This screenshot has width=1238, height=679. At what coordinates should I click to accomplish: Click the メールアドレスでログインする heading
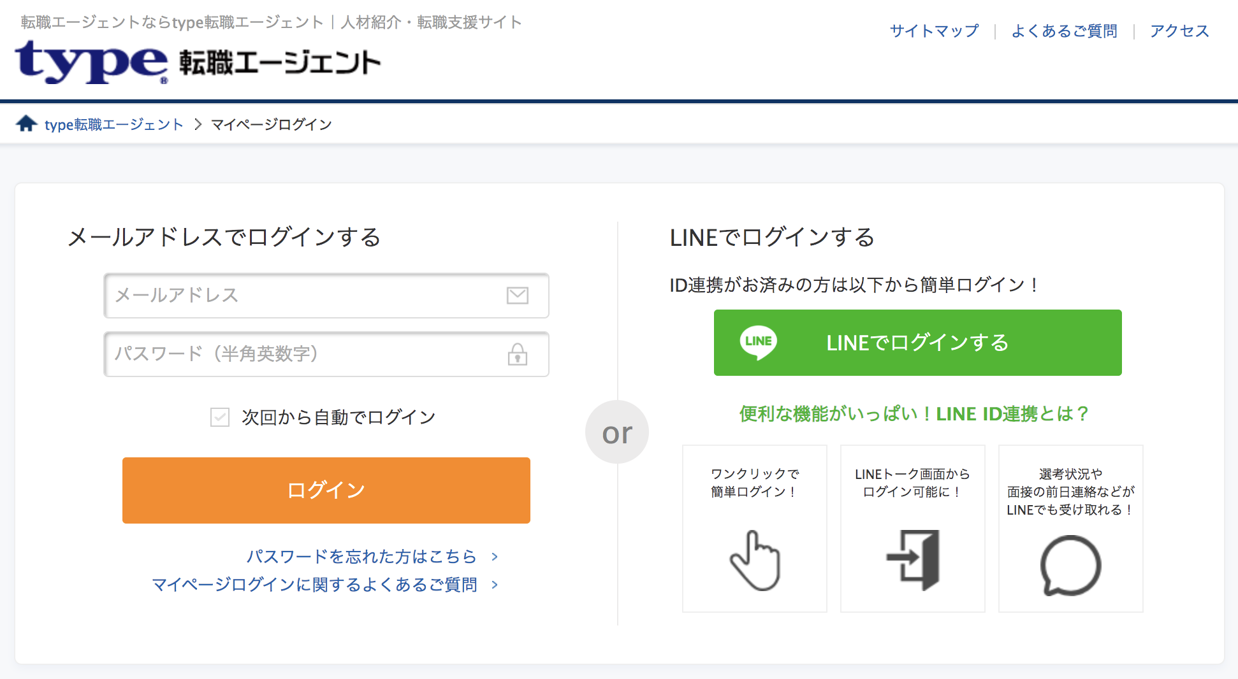point(224,237)
